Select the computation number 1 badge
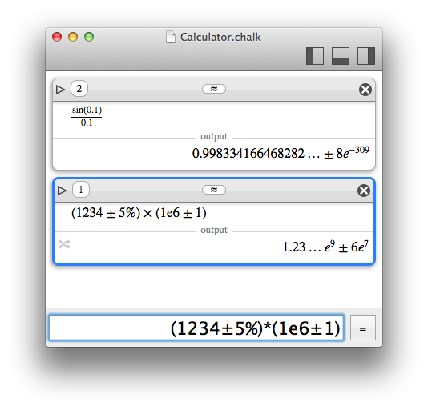The height and width of the screenshot is (410, 428). click(81, 189)
